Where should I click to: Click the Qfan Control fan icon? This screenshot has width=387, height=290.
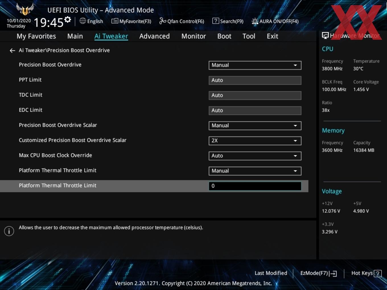click(x=162, y=21)
